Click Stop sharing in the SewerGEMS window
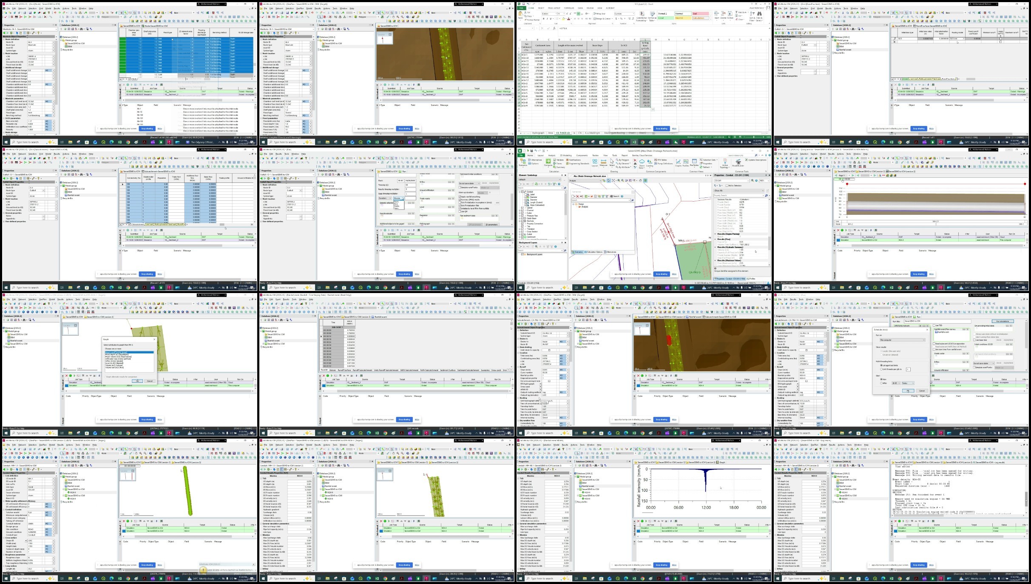The image size is (1031, 584). click(x=662, y=274)
